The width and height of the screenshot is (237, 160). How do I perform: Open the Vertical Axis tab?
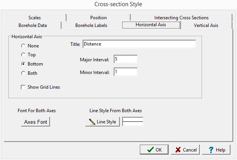(x=206, y=25)
